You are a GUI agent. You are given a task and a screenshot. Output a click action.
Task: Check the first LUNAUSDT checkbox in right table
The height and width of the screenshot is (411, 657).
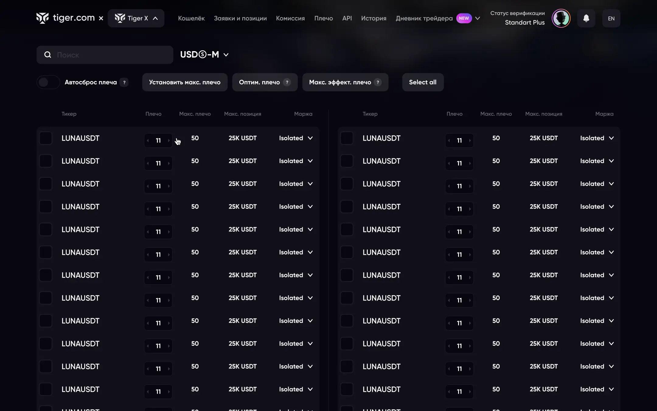pyautogui.click(x=347, y=138)
